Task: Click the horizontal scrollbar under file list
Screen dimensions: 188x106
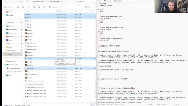Action: point(57,103)
